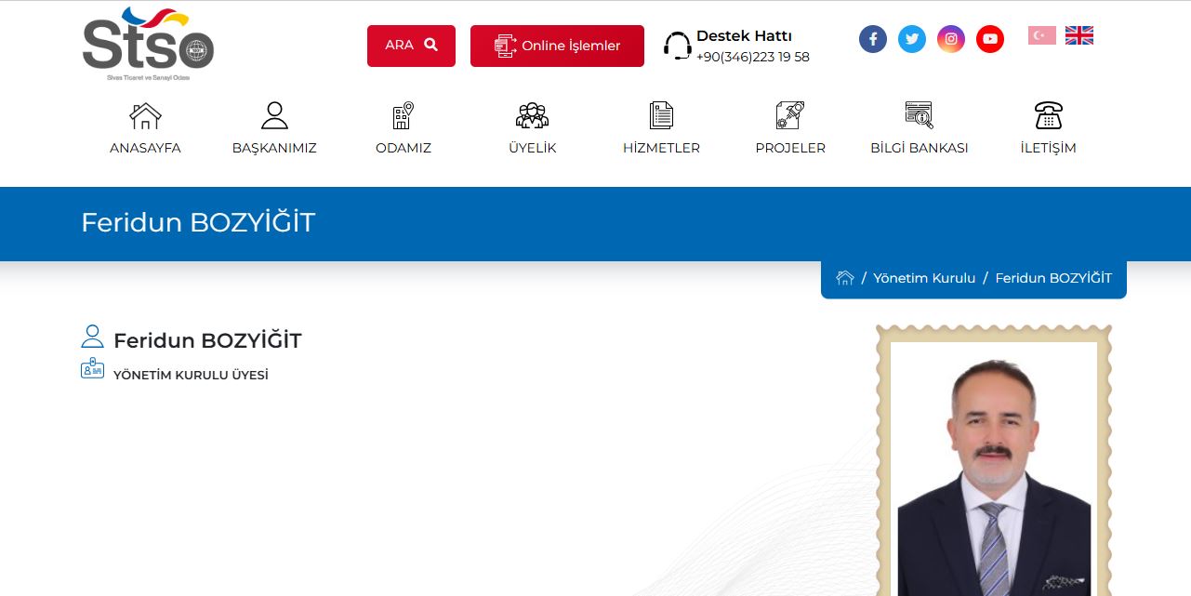
Task: Open the YouTube channel icon
Action: point(990,39)
